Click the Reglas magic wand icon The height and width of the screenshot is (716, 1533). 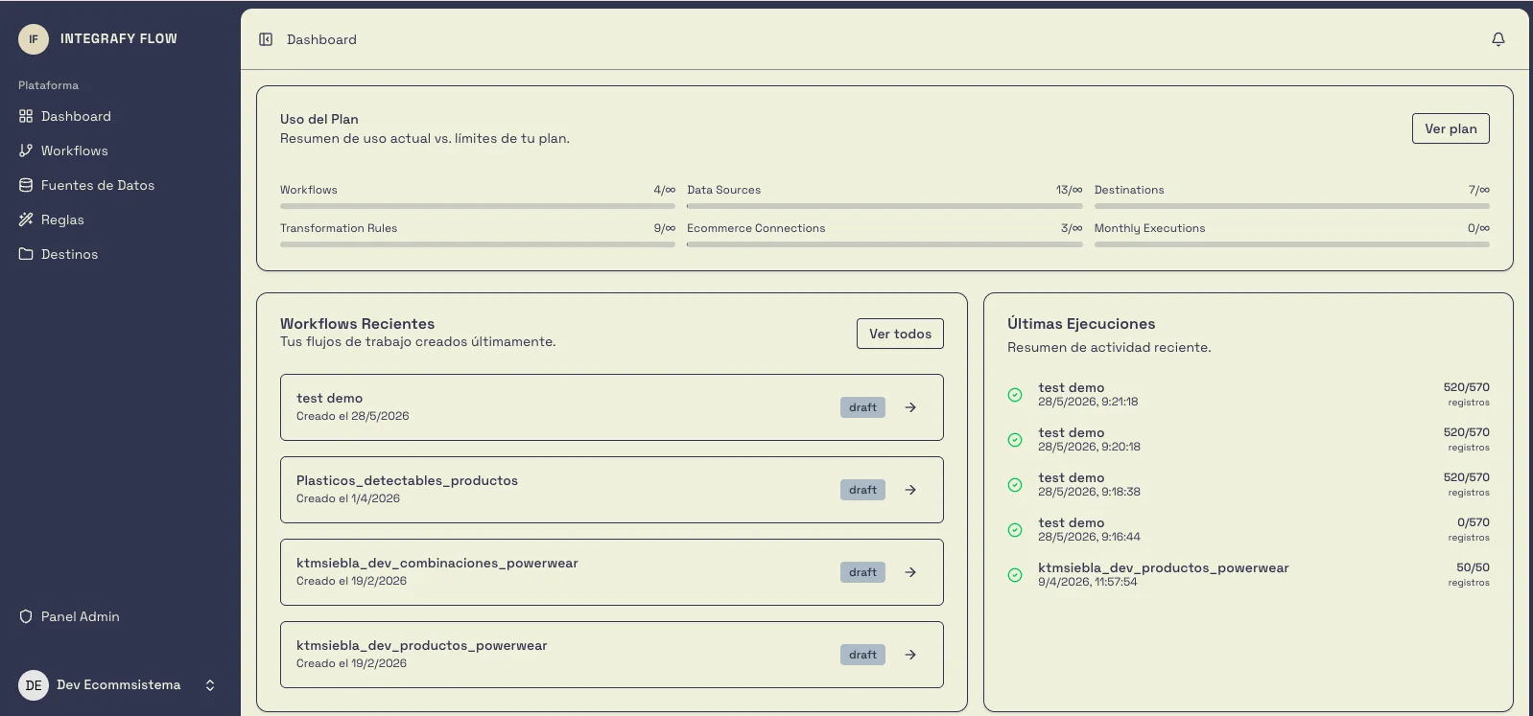click(x=26, y=219)
